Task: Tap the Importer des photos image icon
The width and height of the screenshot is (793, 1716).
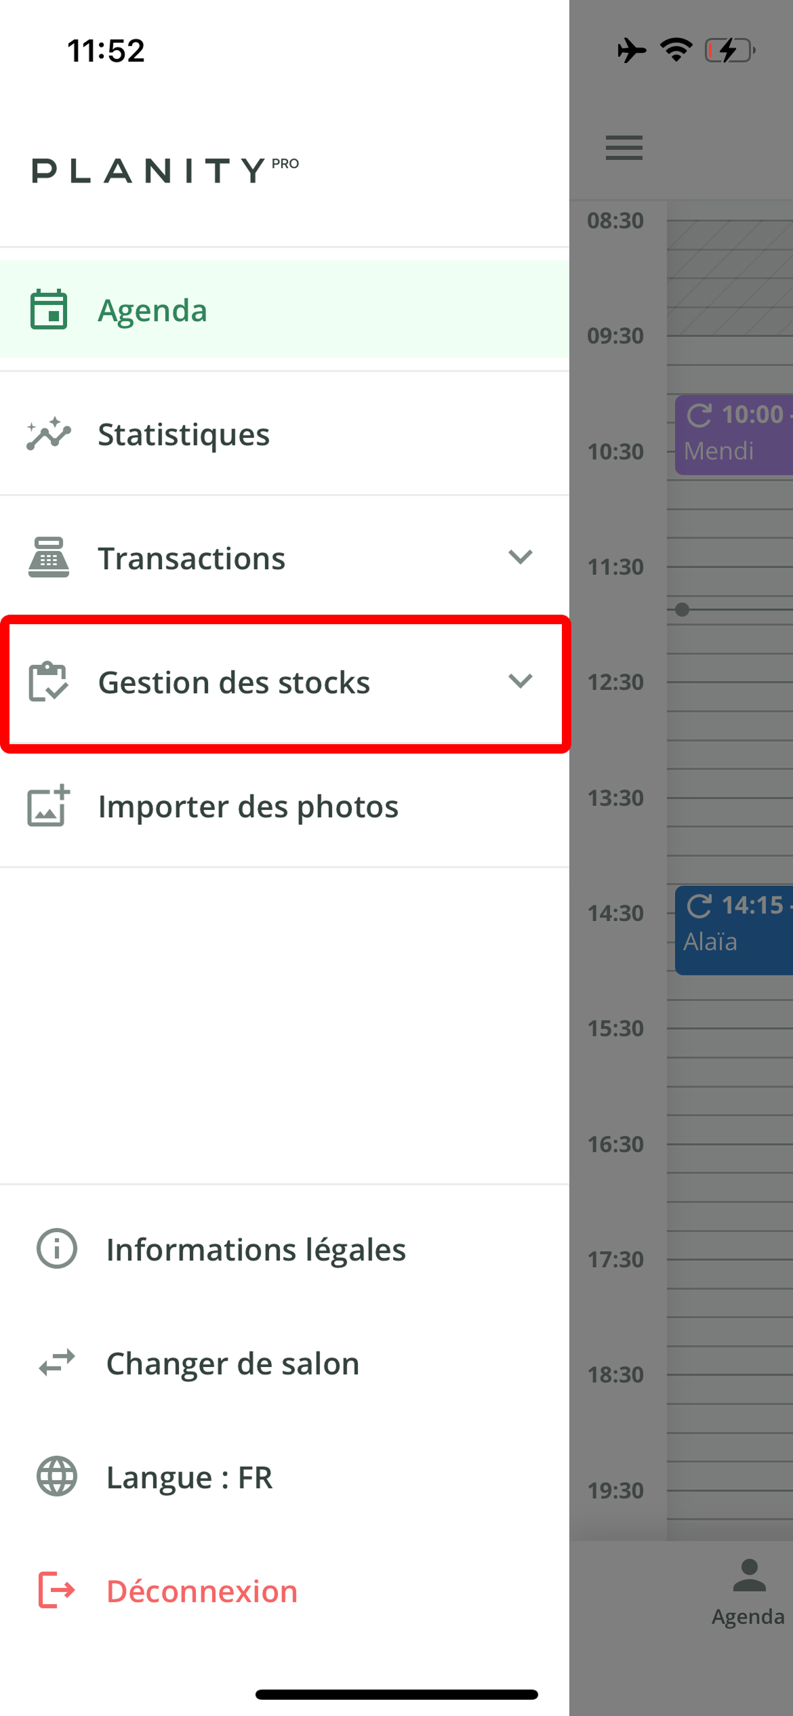Action: 49,806
